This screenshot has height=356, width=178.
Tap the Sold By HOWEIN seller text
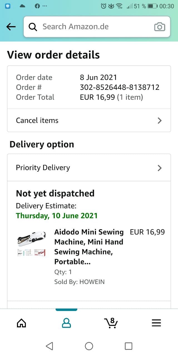(80, 282)
